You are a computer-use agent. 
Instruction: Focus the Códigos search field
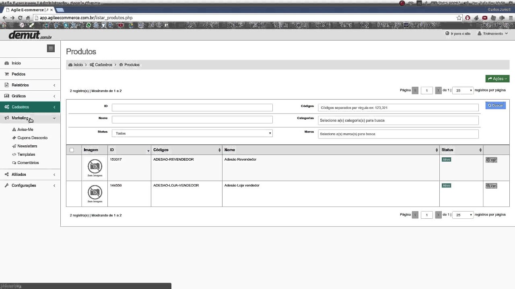(x=398, y=108)
